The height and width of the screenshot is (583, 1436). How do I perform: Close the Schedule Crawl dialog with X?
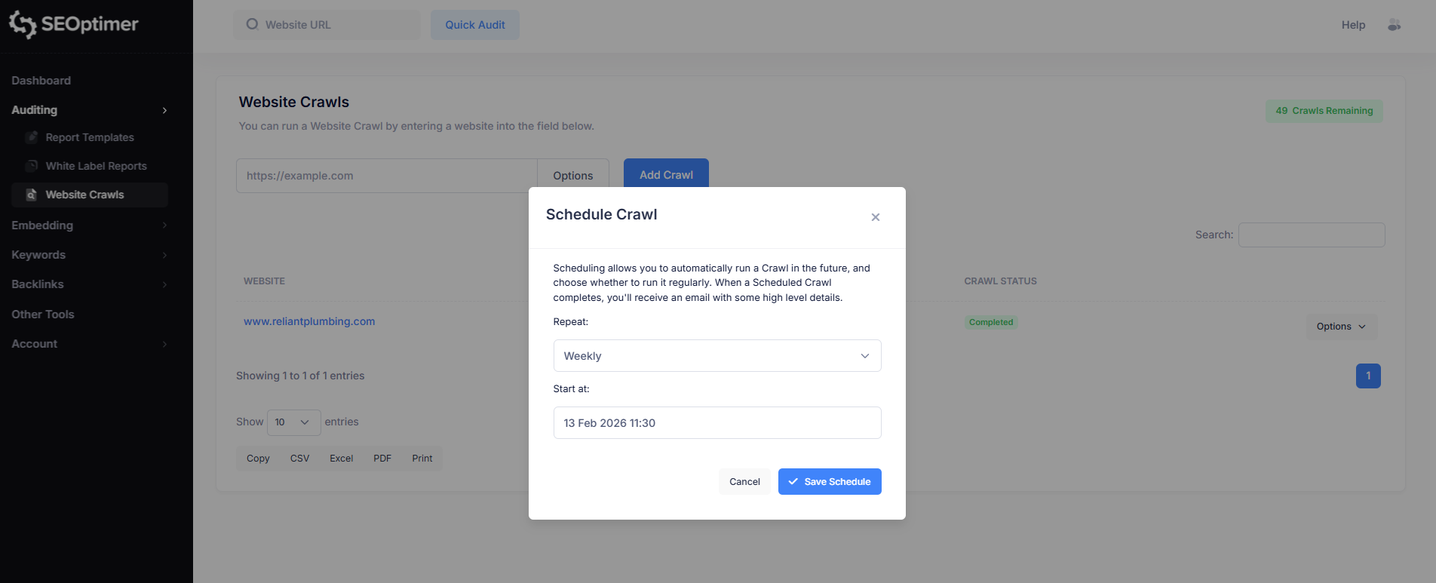tap(875, 217)
